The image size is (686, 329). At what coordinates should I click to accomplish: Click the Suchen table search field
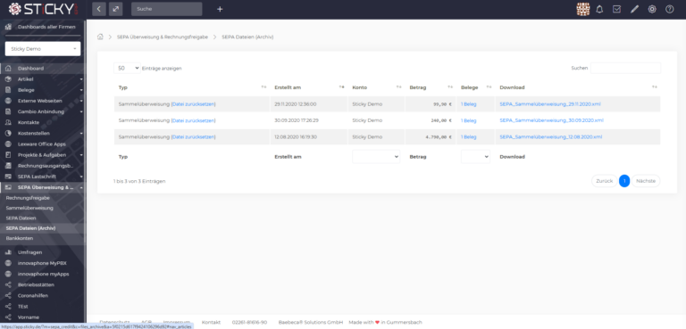[625, 68]
